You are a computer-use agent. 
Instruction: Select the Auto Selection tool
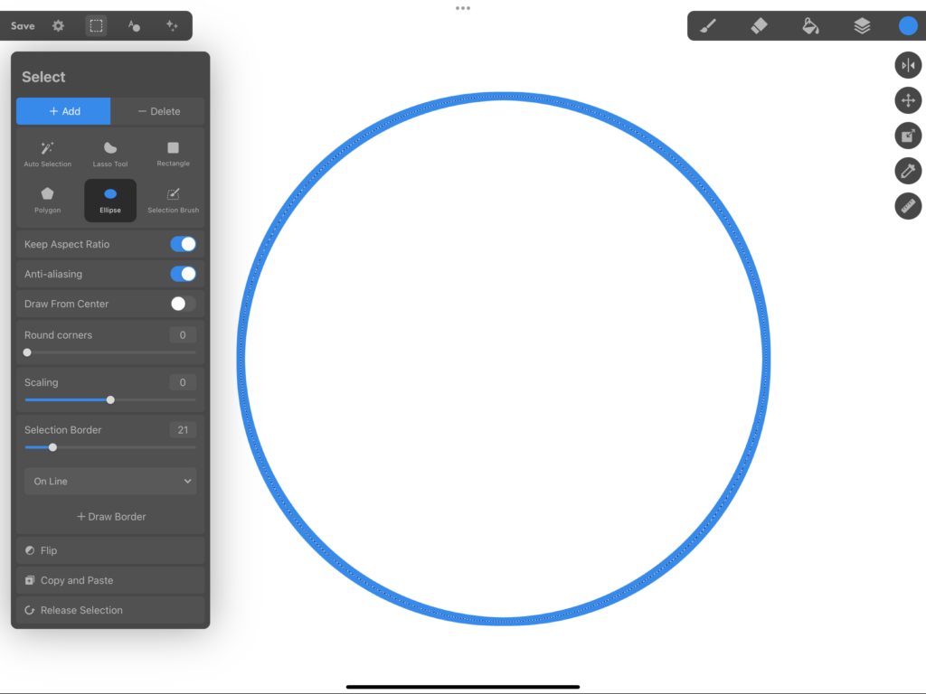(x=47, y=152)
